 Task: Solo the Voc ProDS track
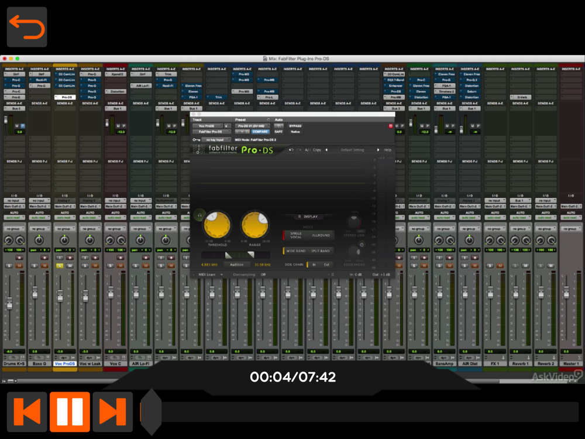pyautogui.click(x=60, y=265)
